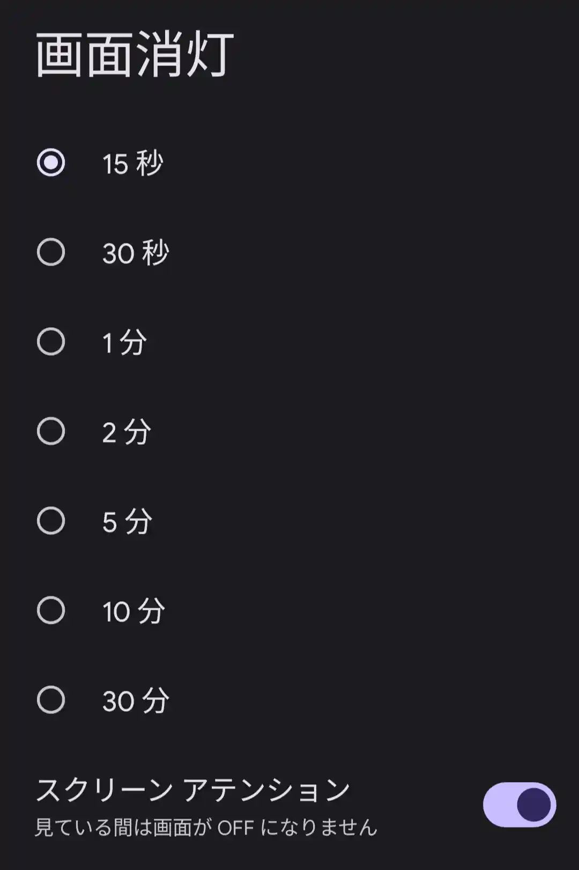Select the 30 分 radio button
The width and height of the screenshot is (579, 870).
(51, 700)
